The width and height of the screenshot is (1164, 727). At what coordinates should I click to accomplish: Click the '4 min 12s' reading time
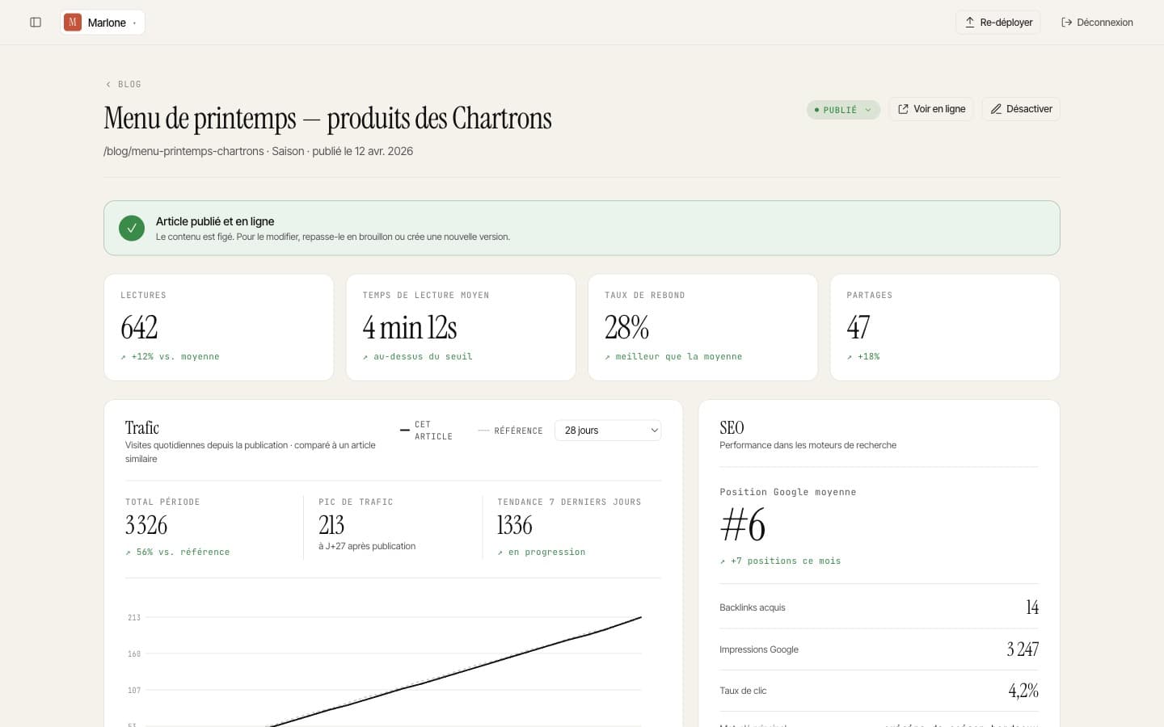(x=410, y=327)
